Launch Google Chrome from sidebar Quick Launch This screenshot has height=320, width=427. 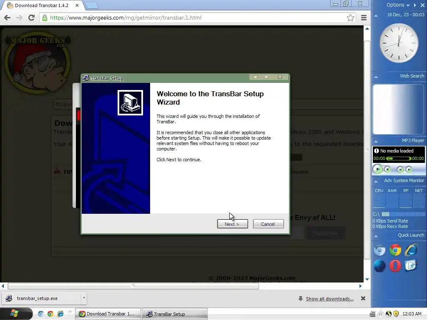pos(395,250)
